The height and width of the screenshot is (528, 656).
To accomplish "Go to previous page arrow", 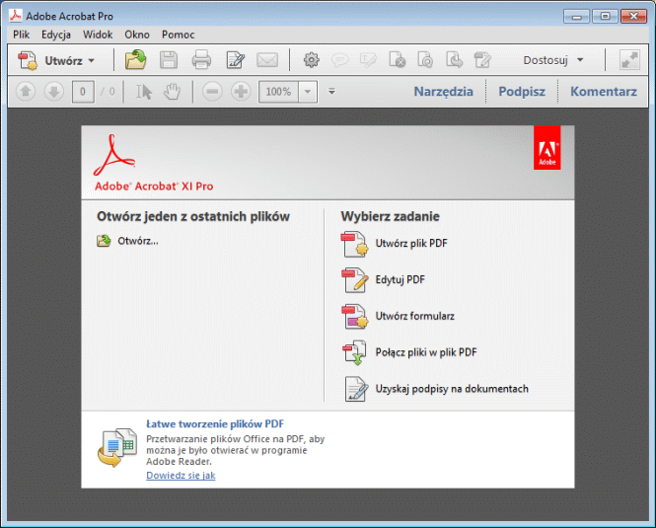I will tap(26, 91).
